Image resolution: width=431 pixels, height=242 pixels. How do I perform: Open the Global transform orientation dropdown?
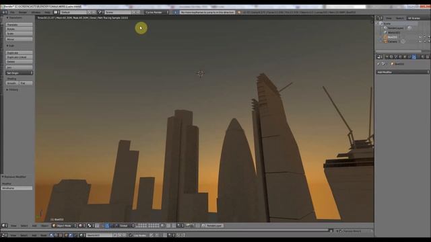[127, 226]
